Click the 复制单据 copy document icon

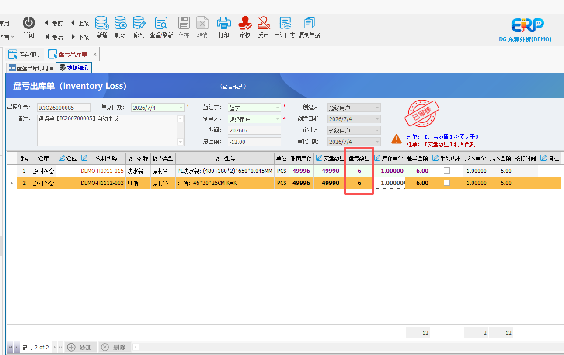pyautogui.click(x=310, y=23)
